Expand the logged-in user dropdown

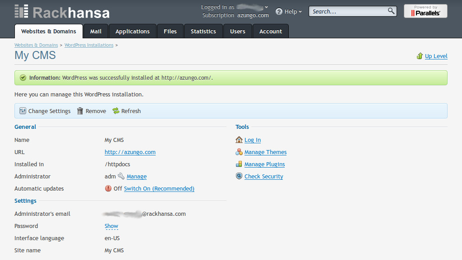point(266,7)
